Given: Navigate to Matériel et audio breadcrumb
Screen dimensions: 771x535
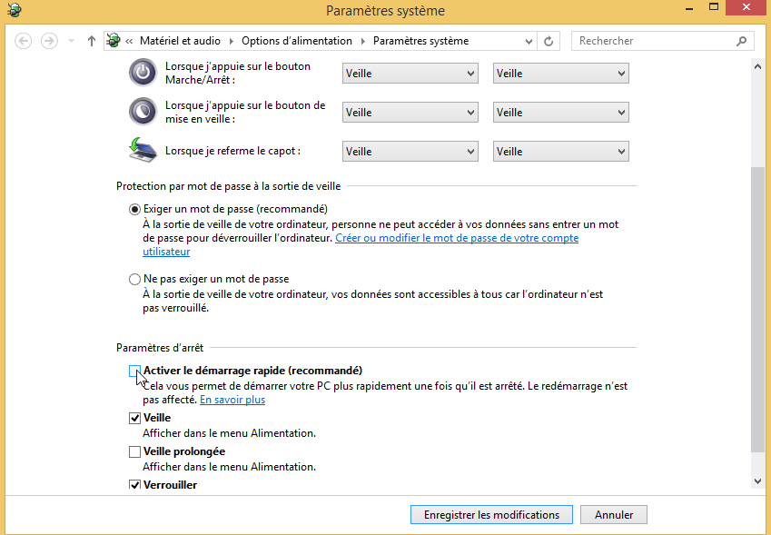Looking at the screenshot, I should point(180,41).
